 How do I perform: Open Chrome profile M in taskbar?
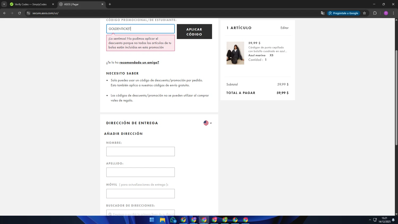(x=214, y=220)
